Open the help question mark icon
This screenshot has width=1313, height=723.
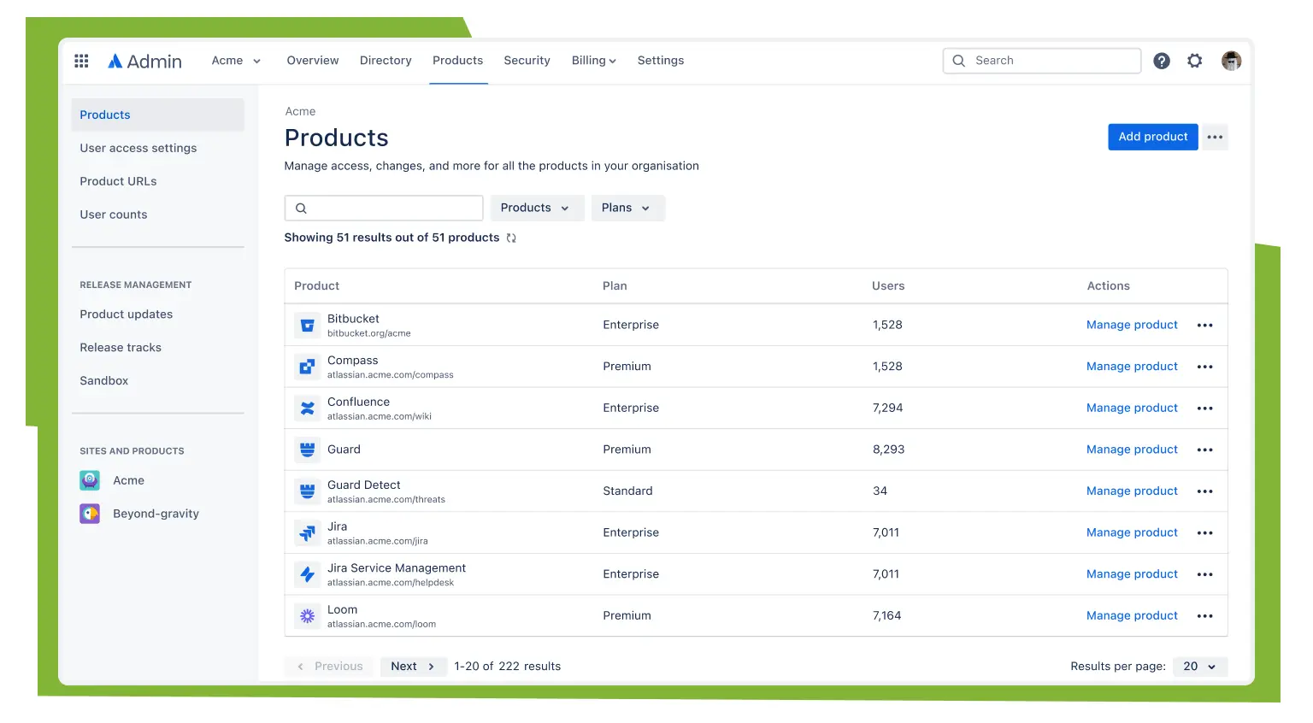click(x=1161, y=61)
